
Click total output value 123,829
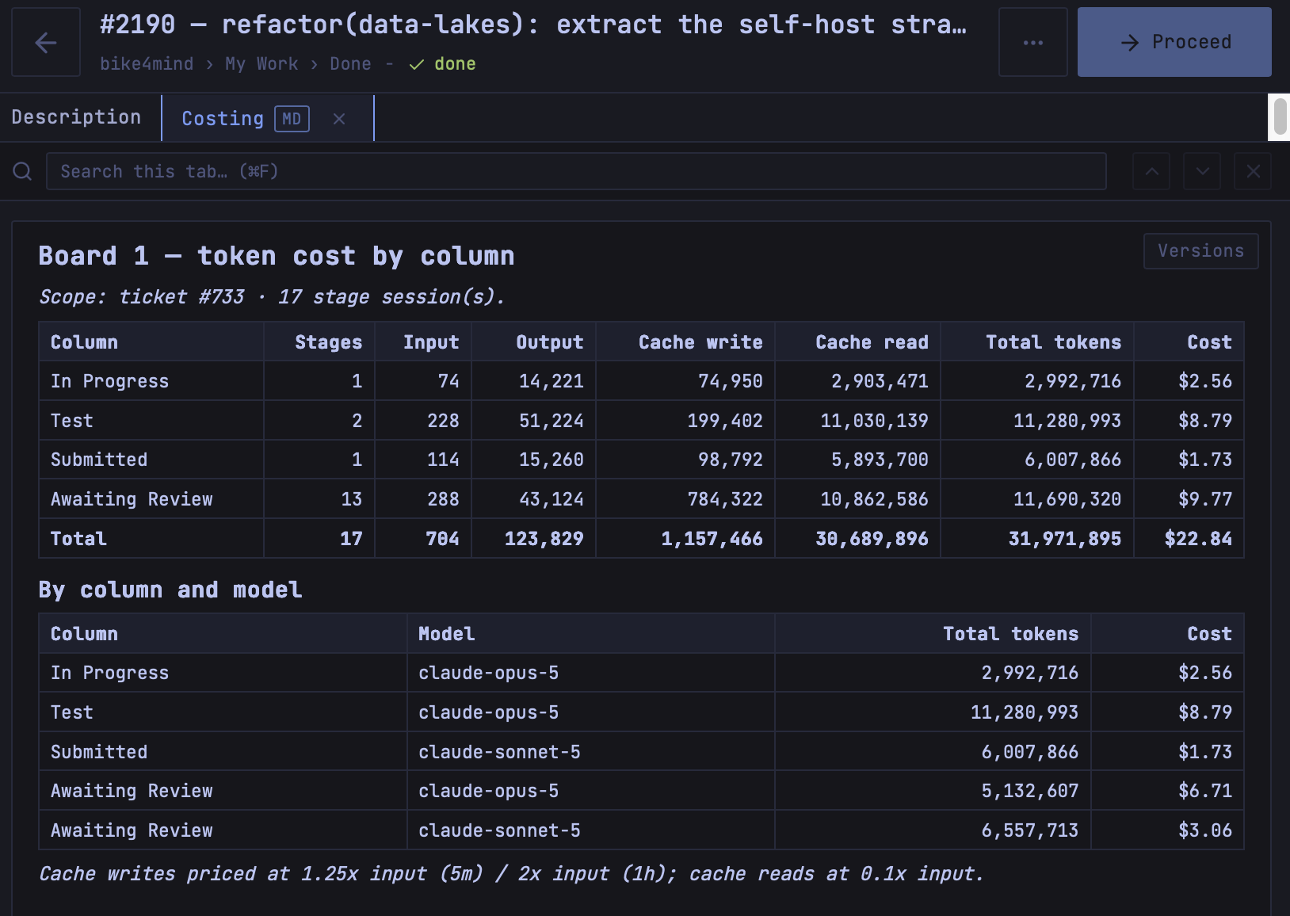click(x=544, y=539)
